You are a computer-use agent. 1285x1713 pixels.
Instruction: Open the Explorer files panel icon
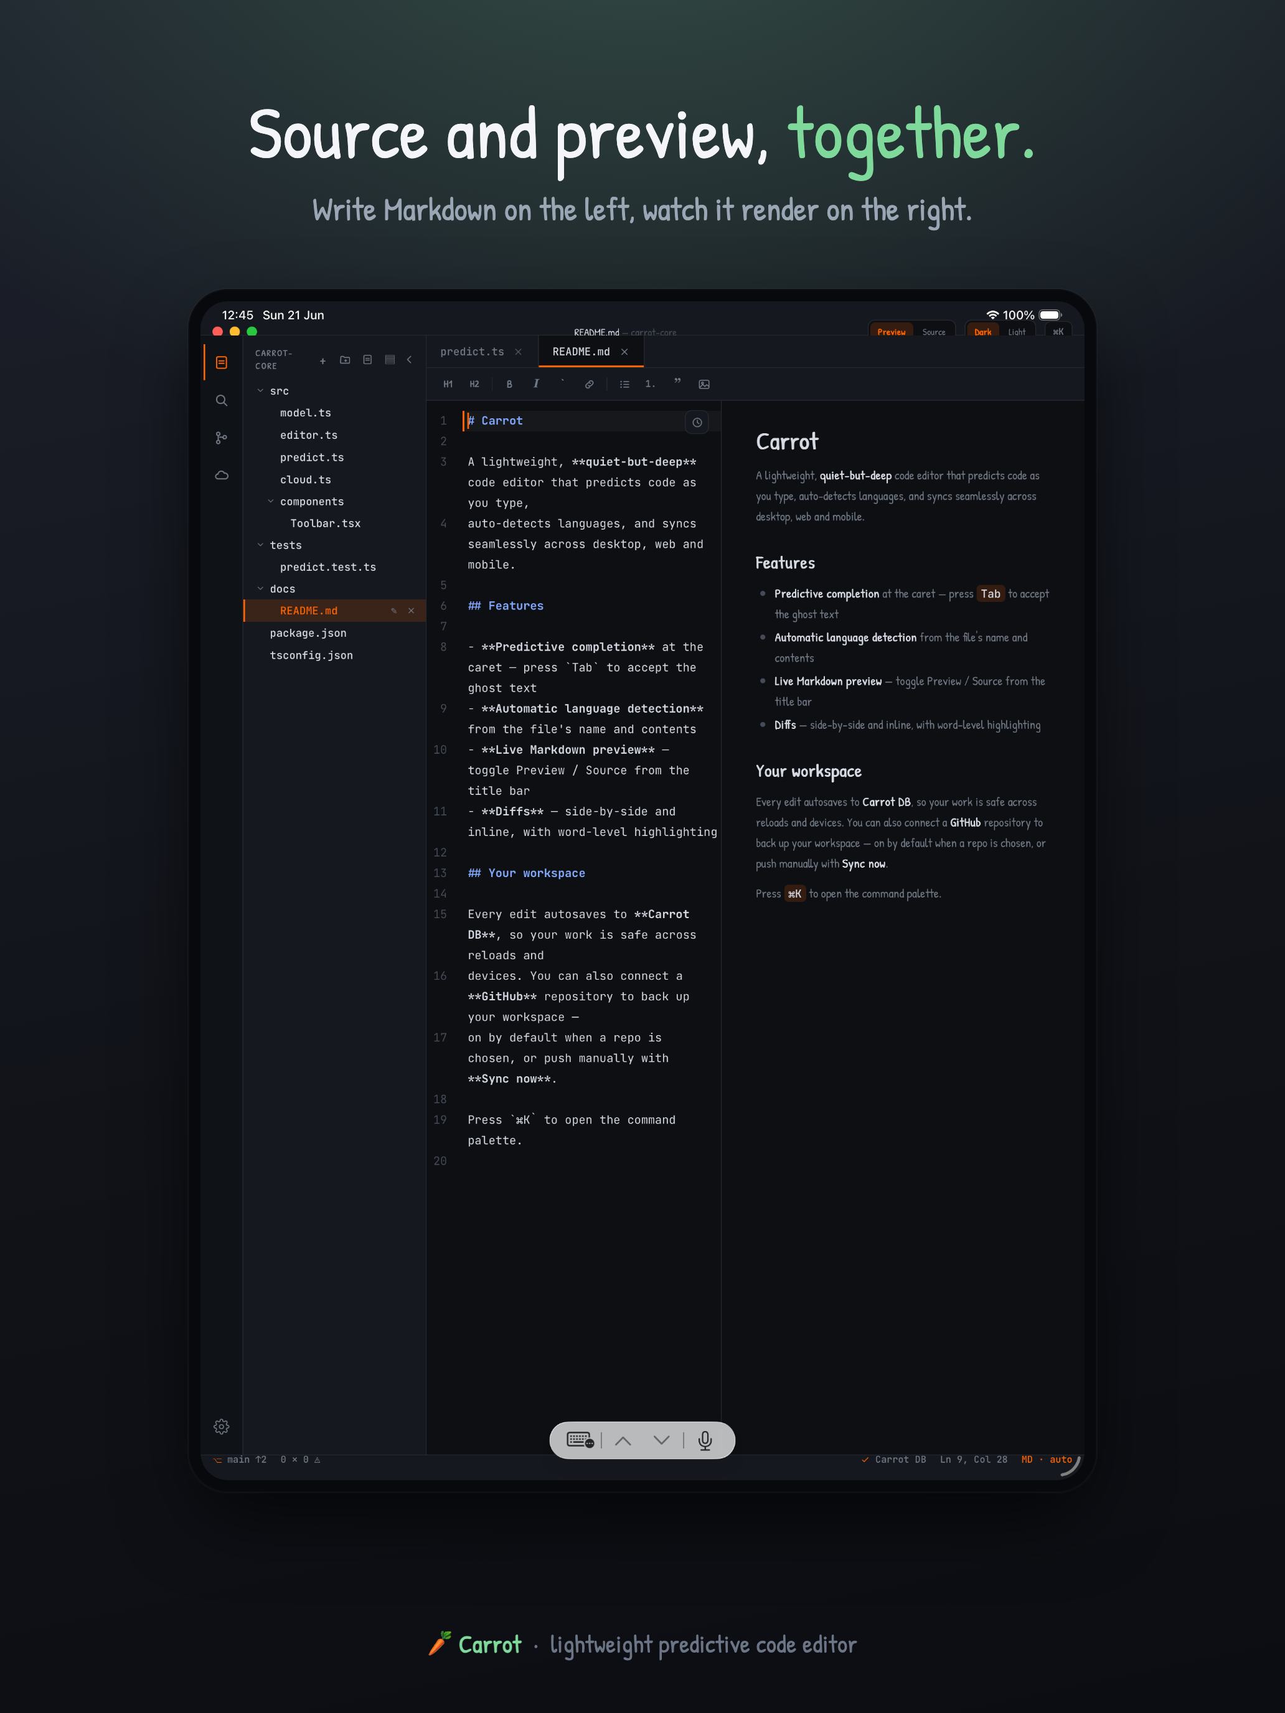click(x=222, y=362)
